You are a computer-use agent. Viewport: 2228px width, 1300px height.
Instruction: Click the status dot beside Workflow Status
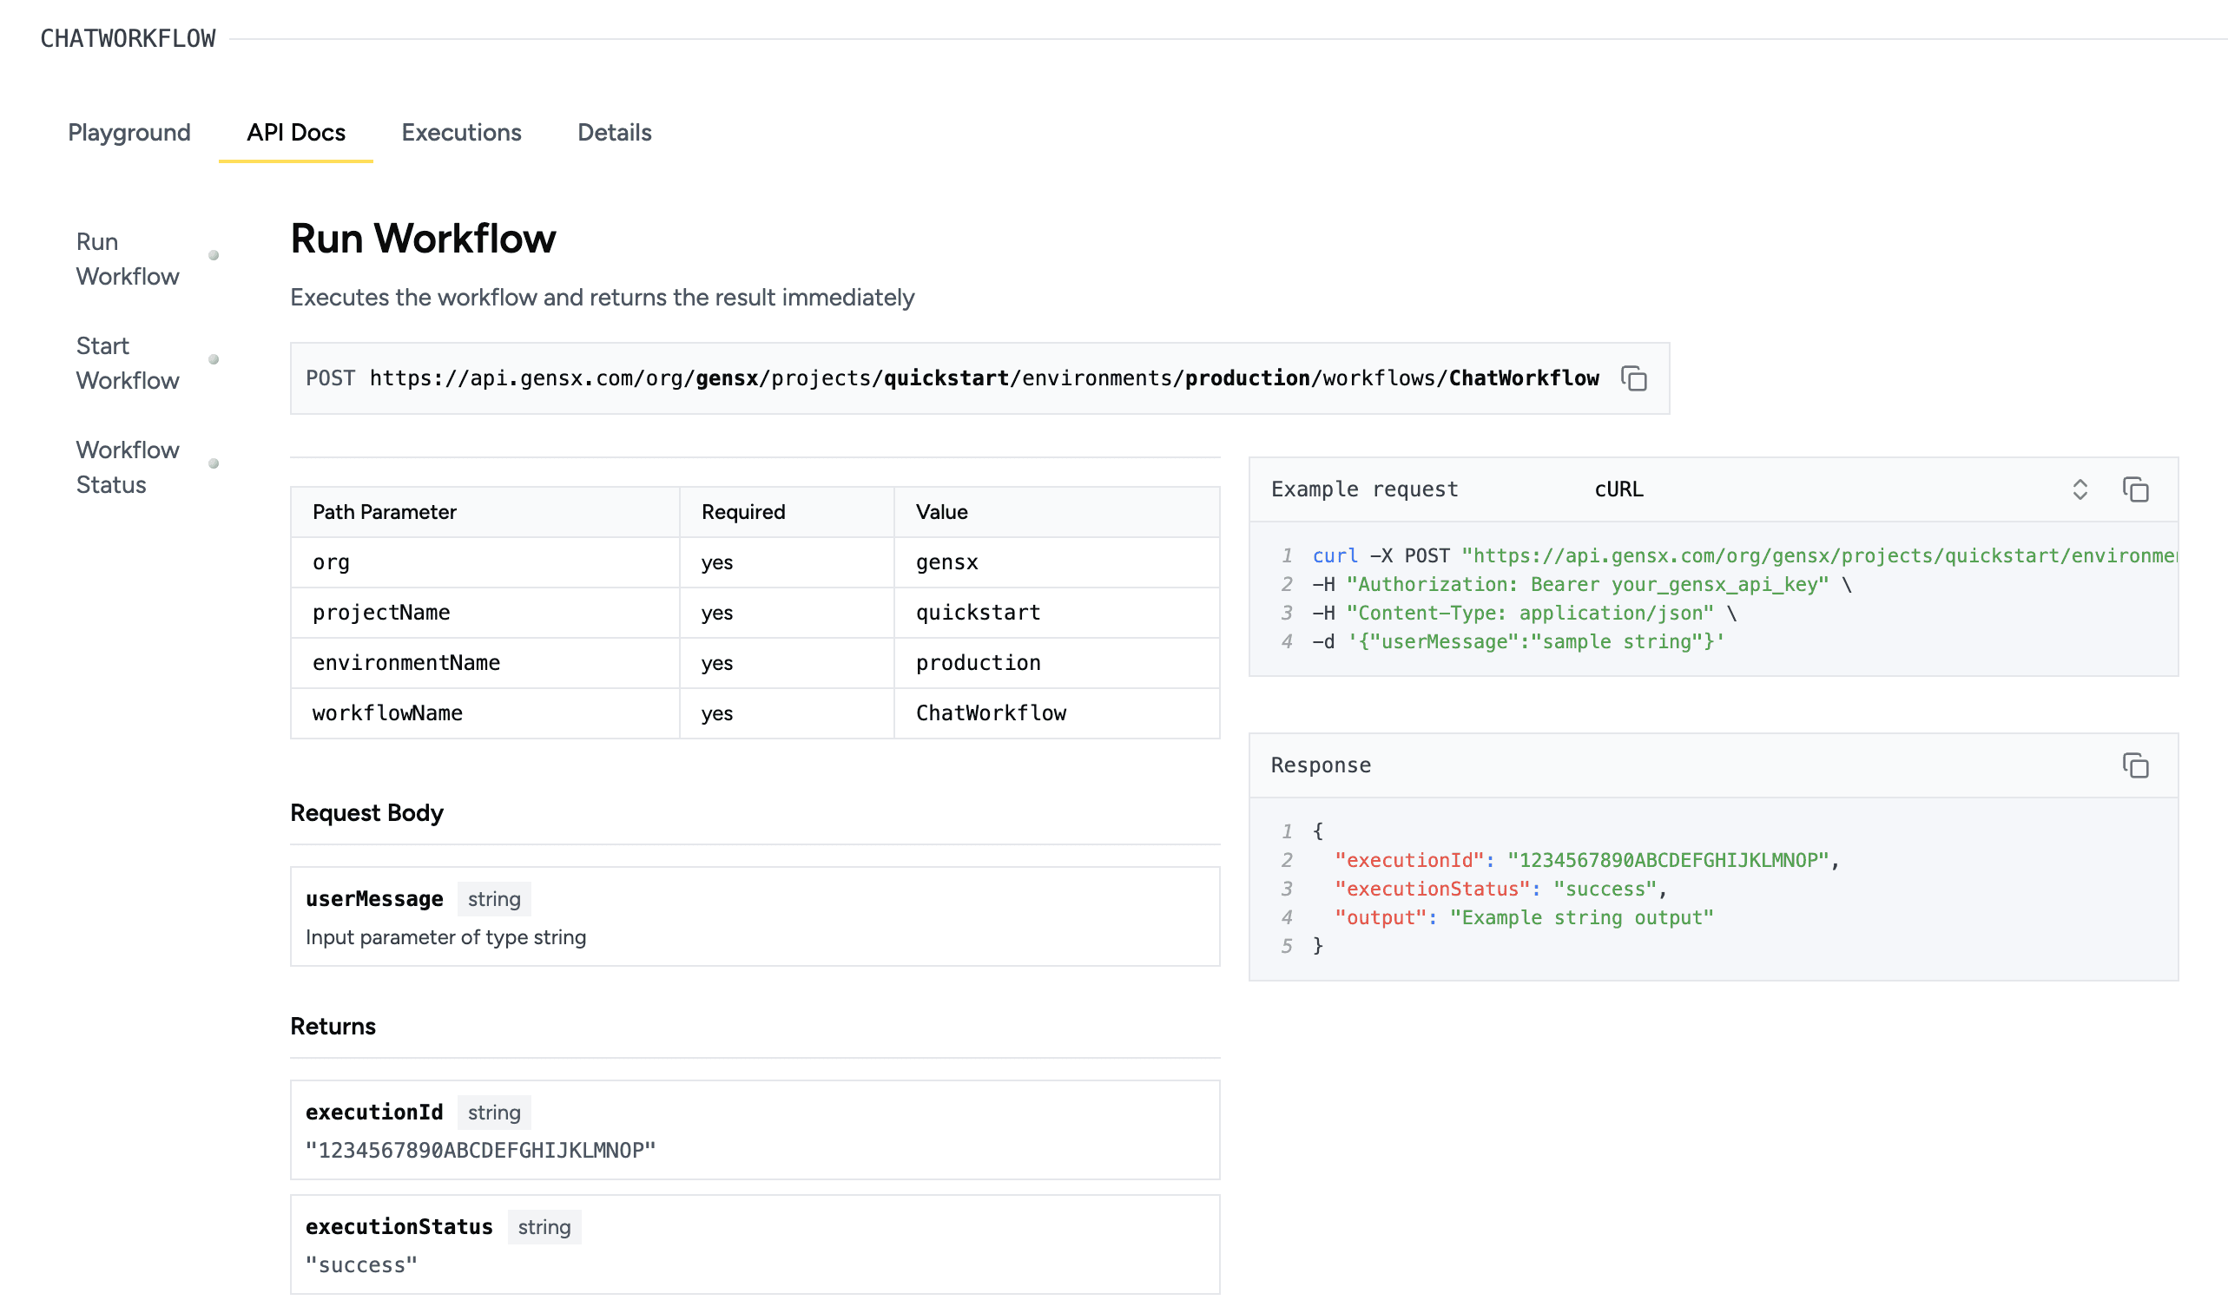[214, 463]
